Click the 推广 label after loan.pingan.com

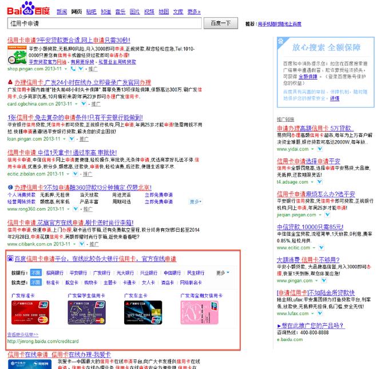pos(84,139)
